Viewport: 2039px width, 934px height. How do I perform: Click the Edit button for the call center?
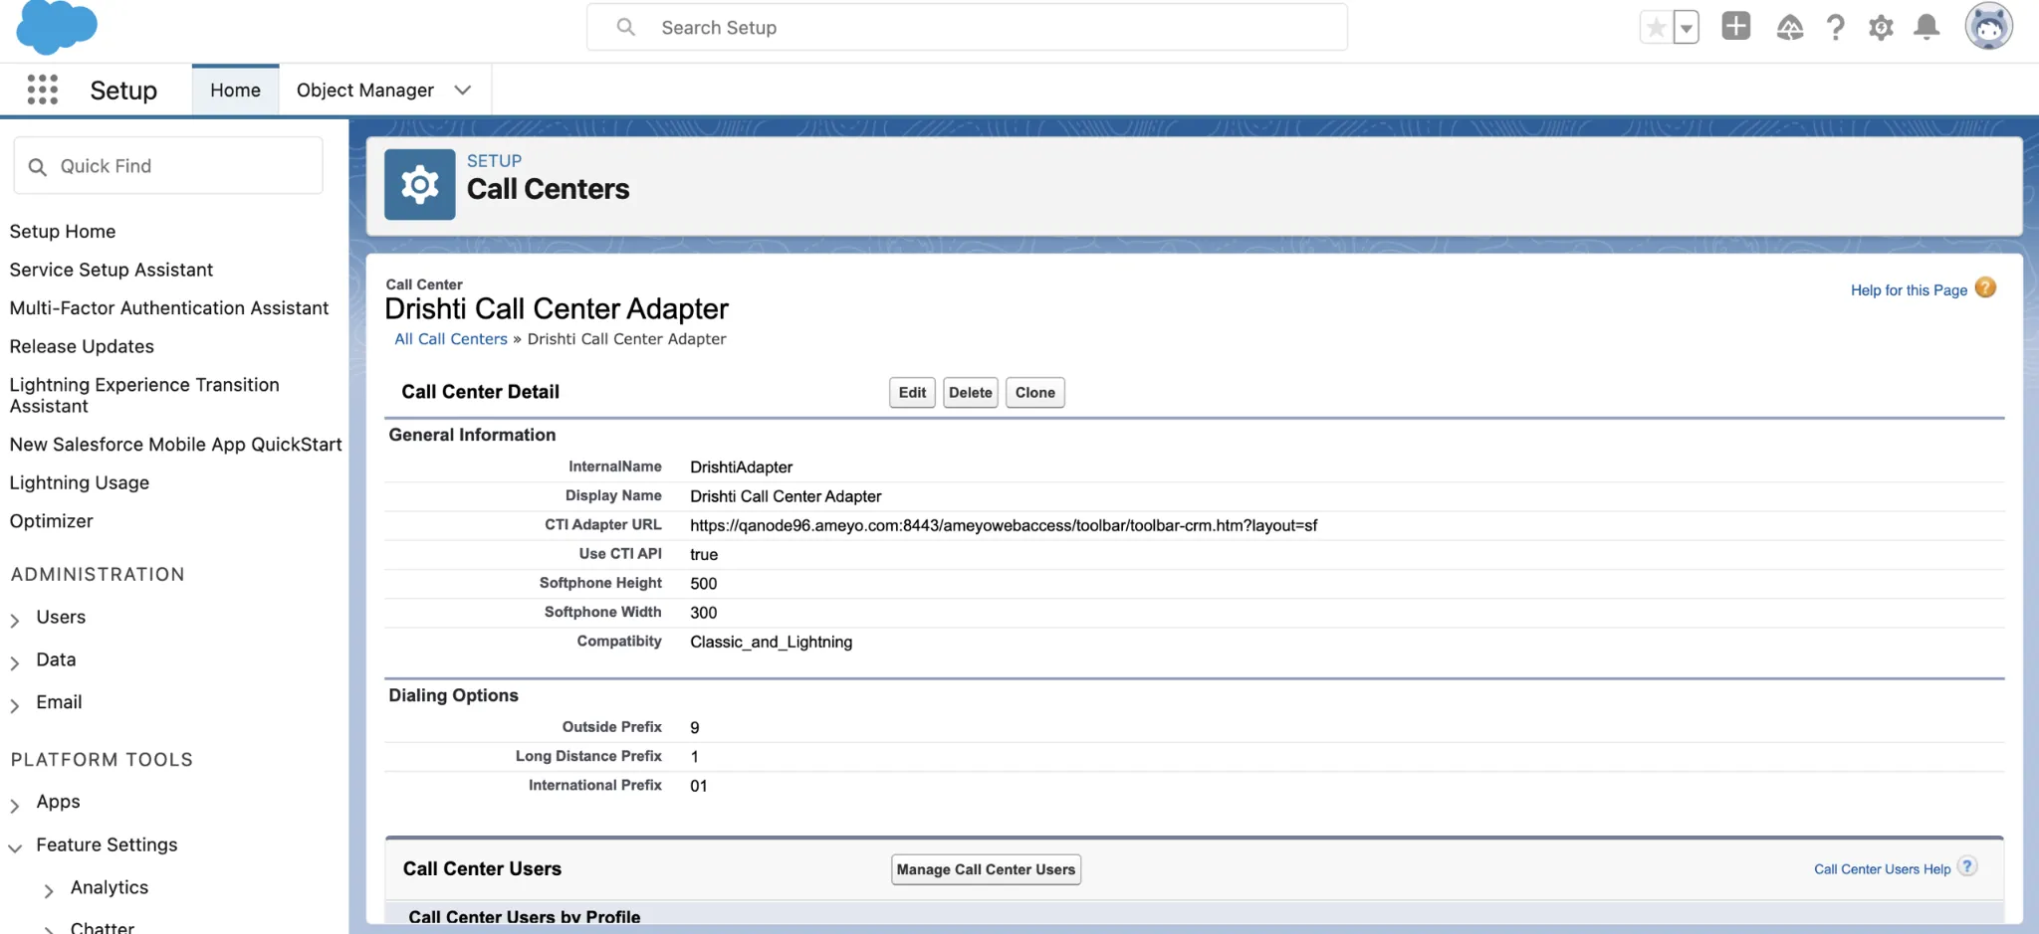[912, 393]
